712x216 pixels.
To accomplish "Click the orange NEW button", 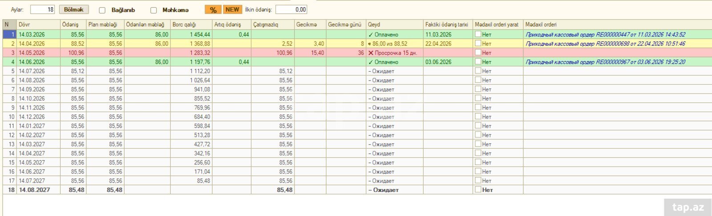I will click(232, 9).
